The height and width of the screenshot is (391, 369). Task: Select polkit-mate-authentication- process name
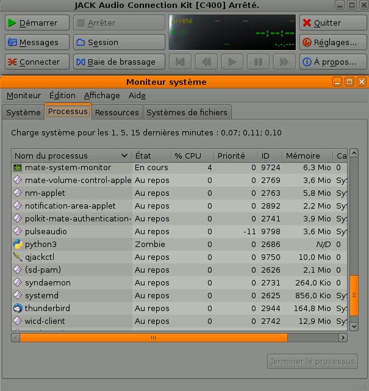coord(78,218)
